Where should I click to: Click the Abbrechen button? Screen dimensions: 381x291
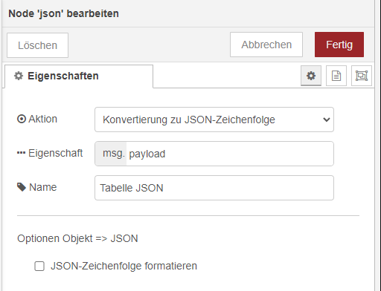(266, 45)
